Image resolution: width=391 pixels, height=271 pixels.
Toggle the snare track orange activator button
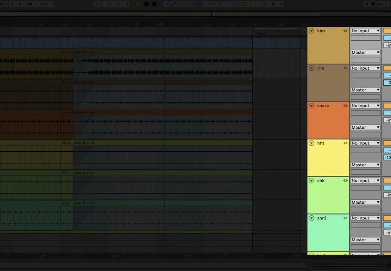coord(387,106)
